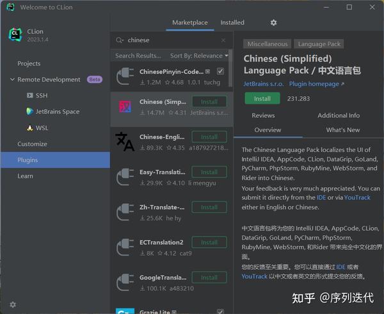Click the Chinese-English translate plugin icon
384x314 pixels.
point(125,142)
